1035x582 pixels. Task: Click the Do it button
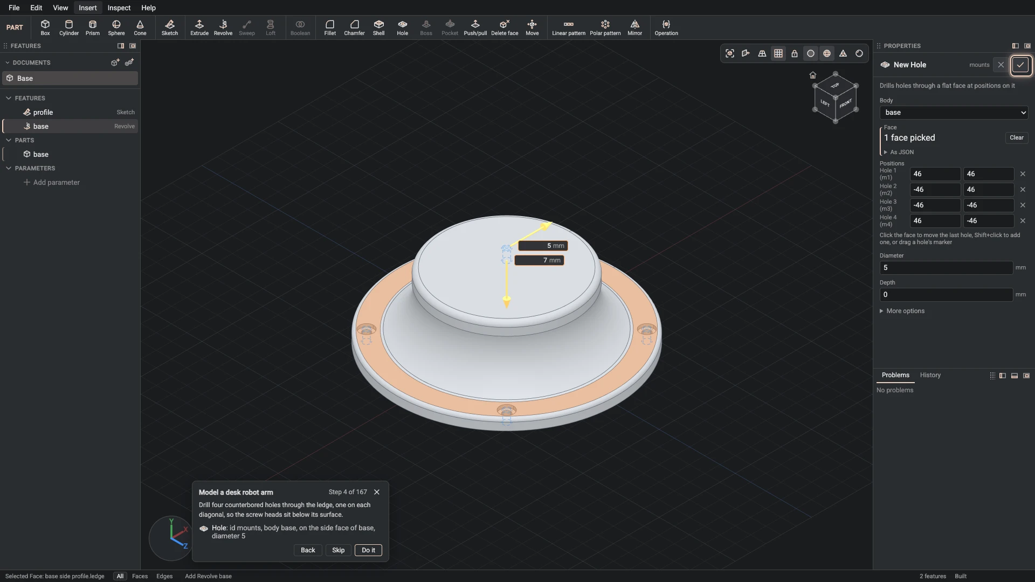point(368,550)
